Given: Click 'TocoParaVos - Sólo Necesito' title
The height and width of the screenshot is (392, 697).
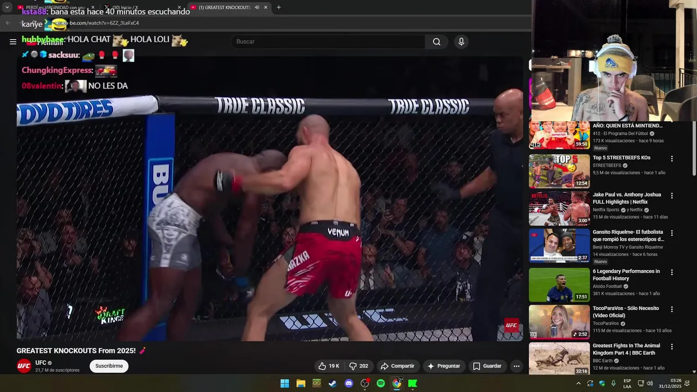Looking at the screenshot, I should [x=626, y=312].
